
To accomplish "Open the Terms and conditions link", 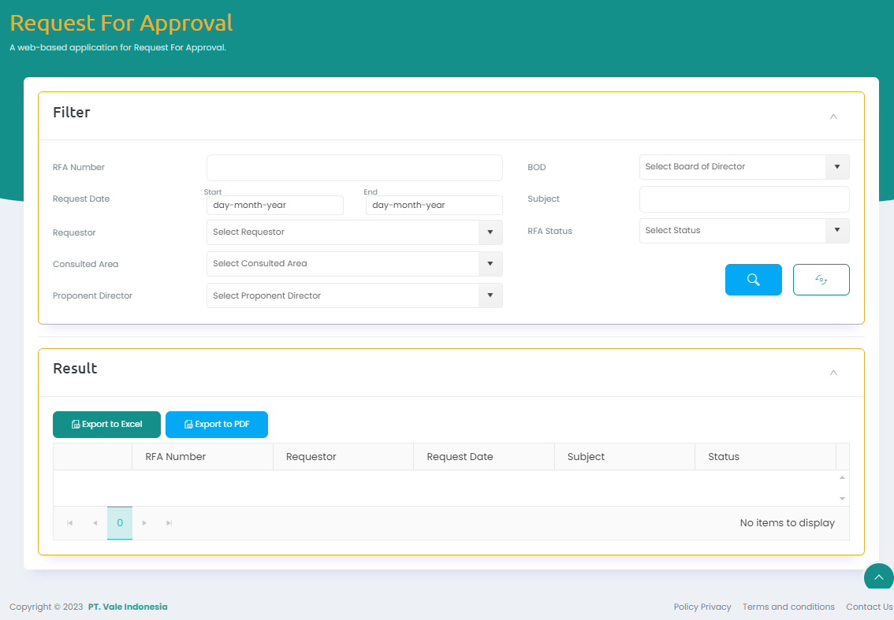I will pyautogui.click(x=788, y=607).
